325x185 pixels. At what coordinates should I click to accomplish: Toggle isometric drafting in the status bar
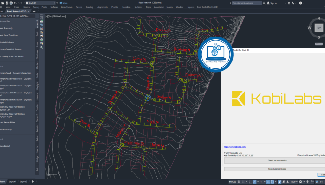click(x=261, y=182)
